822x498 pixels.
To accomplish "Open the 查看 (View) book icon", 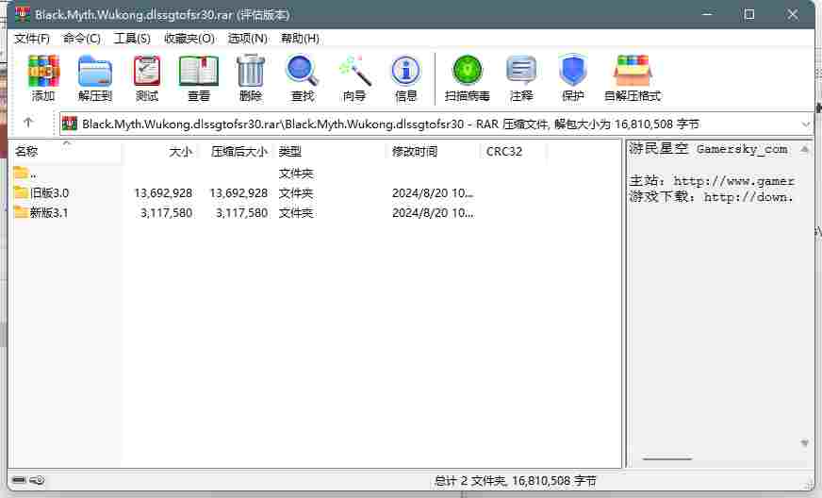I will (x=199, y=71).
